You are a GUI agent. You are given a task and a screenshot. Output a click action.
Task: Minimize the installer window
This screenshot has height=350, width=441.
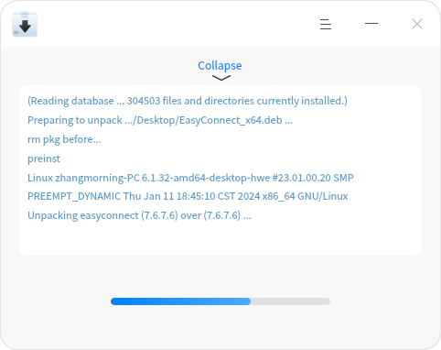[x=371, y=23]
